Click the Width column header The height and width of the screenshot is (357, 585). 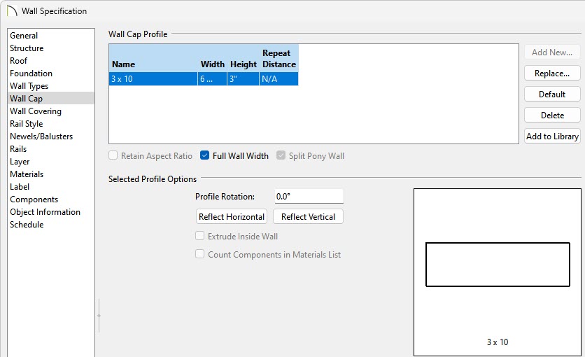coord(212,59)
